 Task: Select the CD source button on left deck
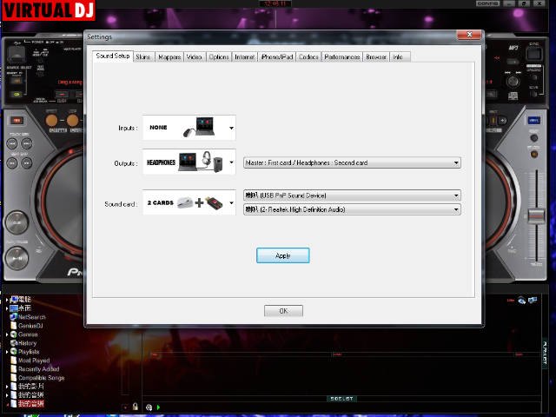tap(17, 95)
